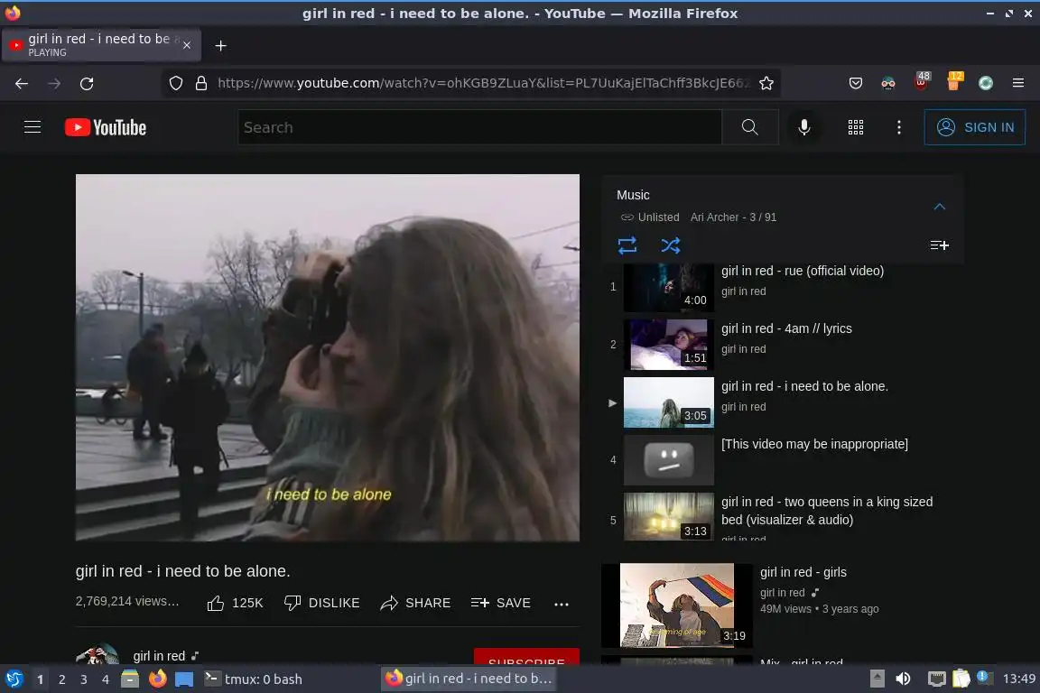Toggle playlist shuffle
Viewport: 1040px width, 693px height.
[x=670, y=245]
